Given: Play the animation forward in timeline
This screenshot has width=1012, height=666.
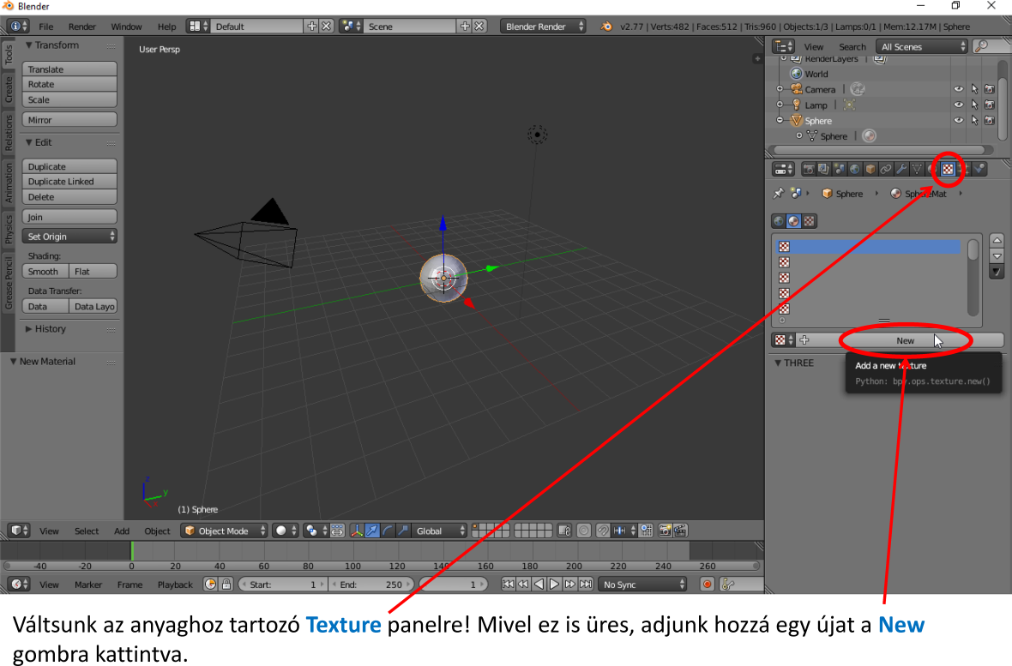Looking at the screenshot, I should (554, 585).
